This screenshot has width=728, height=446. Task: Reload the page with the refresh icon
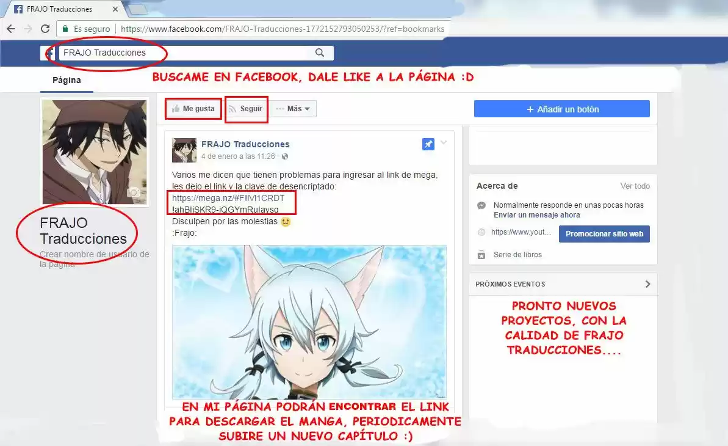(45, 29)
